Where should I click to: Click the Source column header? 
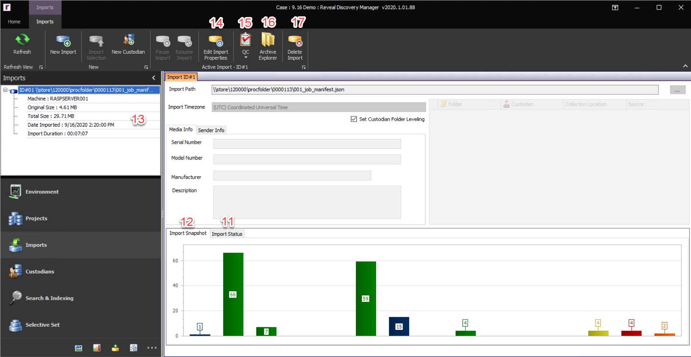tap(658, 104)
